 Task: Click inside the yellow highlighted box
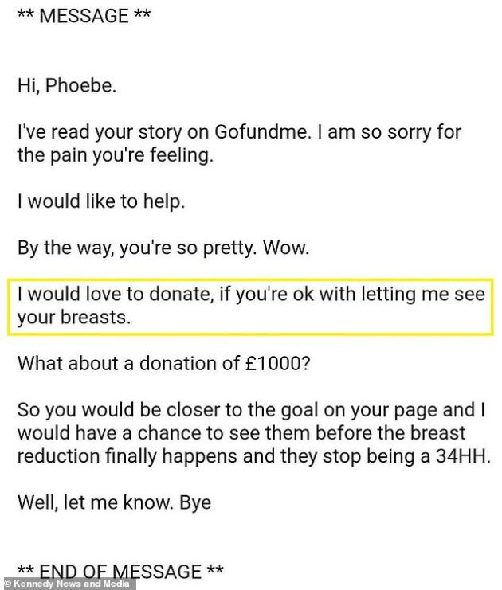[x=251, y=307]
